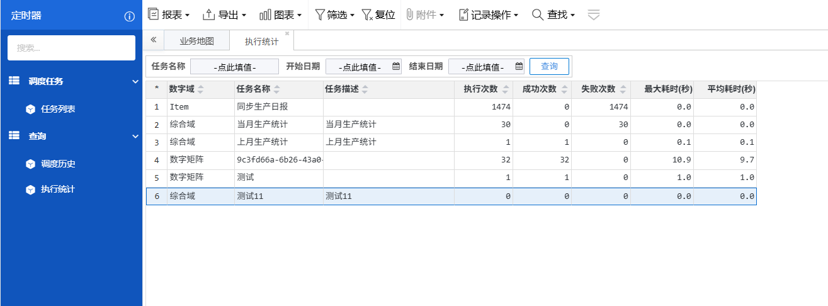Click the 复位 reset filter button

(378, 14)
